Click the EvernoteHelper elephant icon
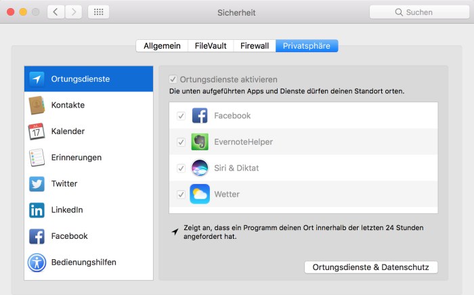Screen dimensions: 474x295 (200, 141)
